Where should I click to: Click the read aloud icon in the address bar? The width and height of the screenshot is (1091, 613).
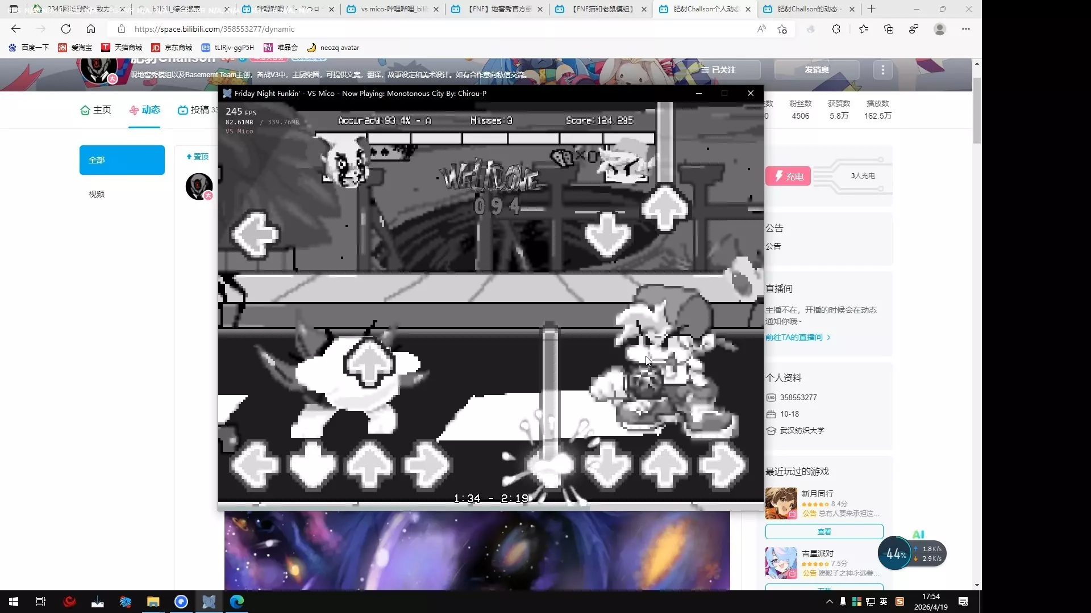(761, 29)
